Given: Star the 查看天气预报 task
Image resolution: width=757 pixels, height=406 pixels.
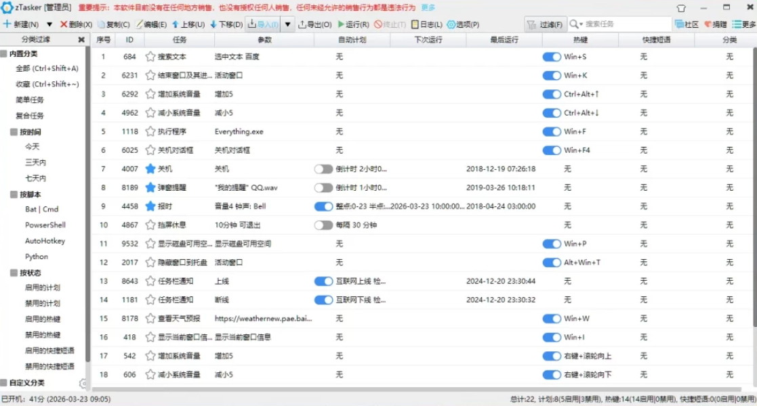Looking at the screenshot, I should 150,319.
